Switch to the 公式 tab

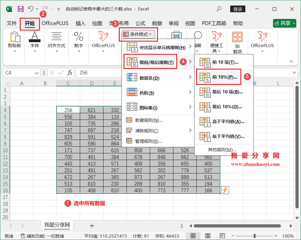140,23
